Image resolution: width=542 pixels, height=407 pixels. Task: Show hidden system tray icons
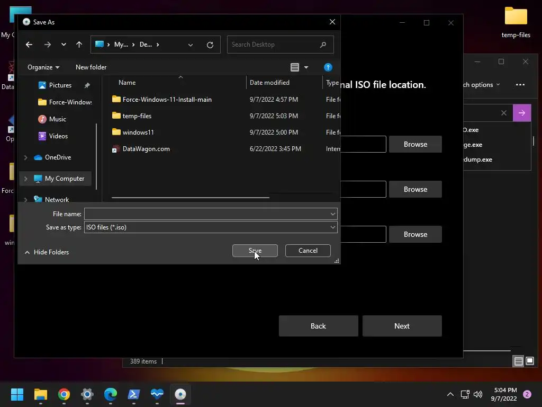point(450,394)
